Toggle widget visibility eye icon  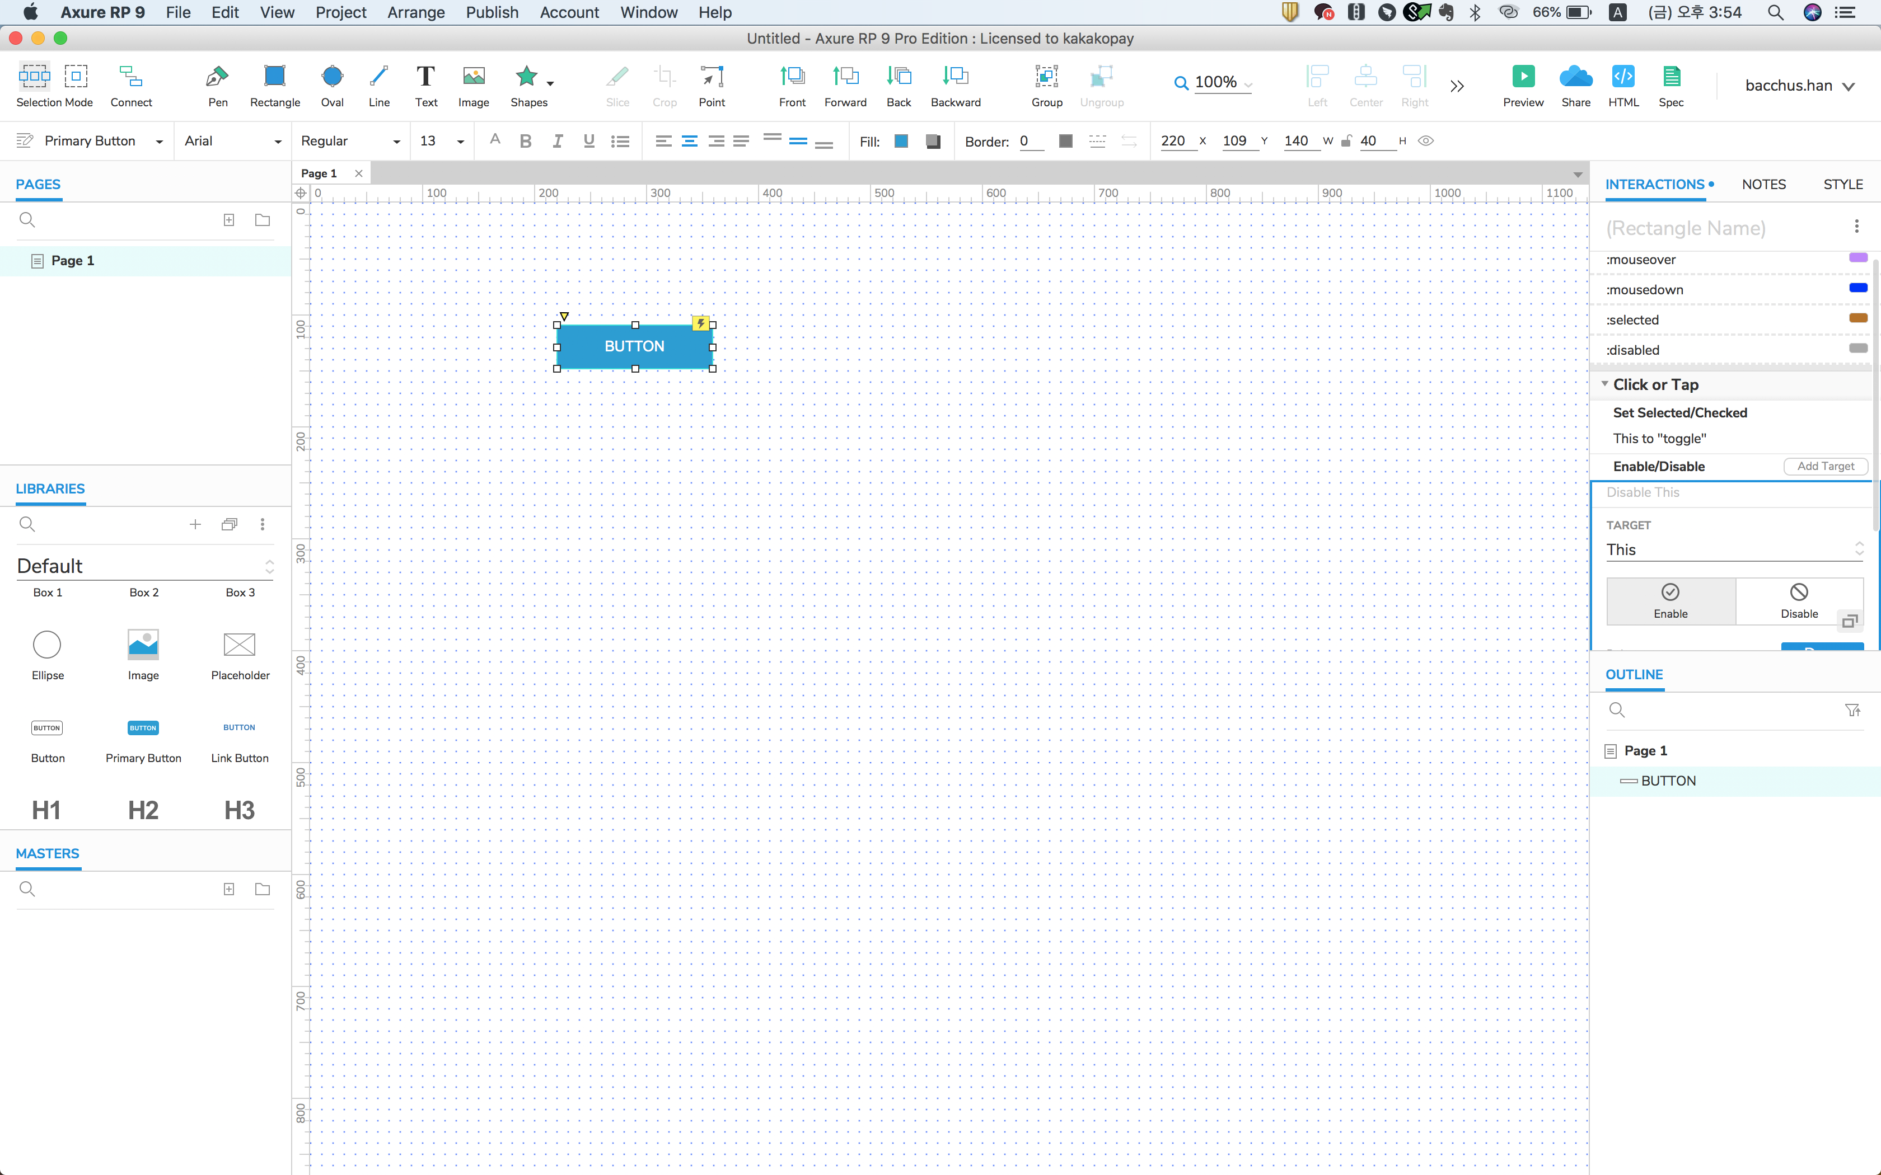pos(1425,140)
